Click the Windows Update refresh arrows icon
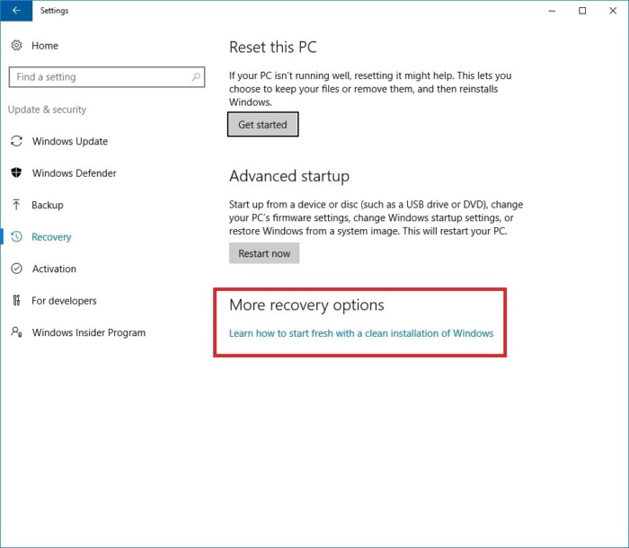The width and height of the screenshot is (629, 548). pyautogui.click(x=16, y=141)
